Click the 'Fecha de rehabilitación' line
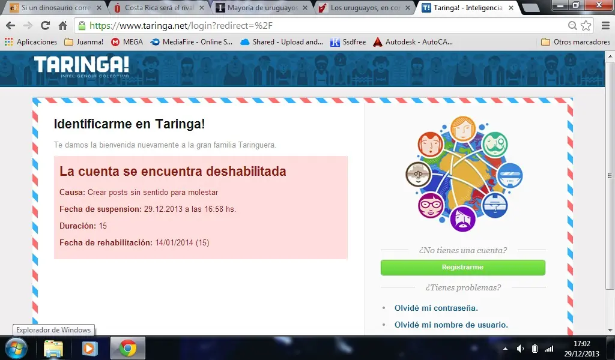The image size is (615, 360). (x=134, y=243)
